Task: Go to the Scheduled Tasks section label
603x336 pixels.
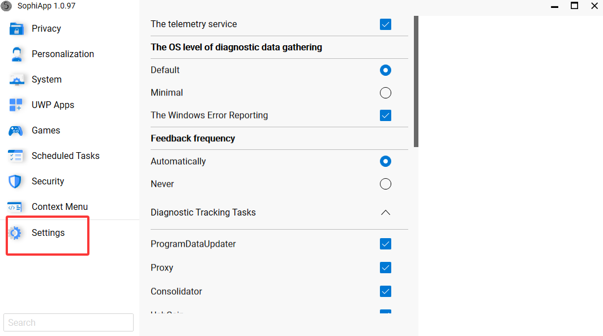Action: [66, 156]
